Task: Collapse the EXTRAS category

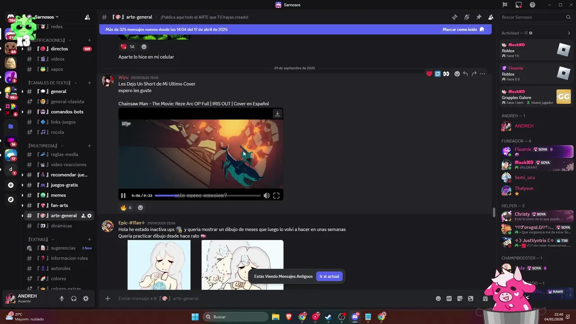Action: click(x=41, y=239)
